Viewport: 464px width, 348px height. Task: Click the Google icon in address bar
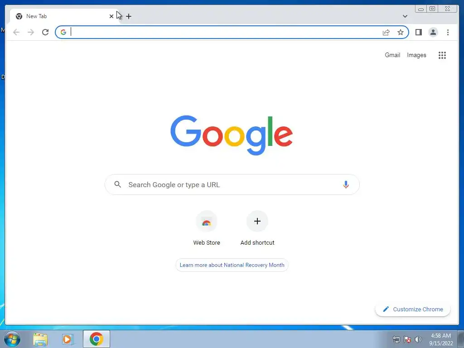[x=63, y=32]
